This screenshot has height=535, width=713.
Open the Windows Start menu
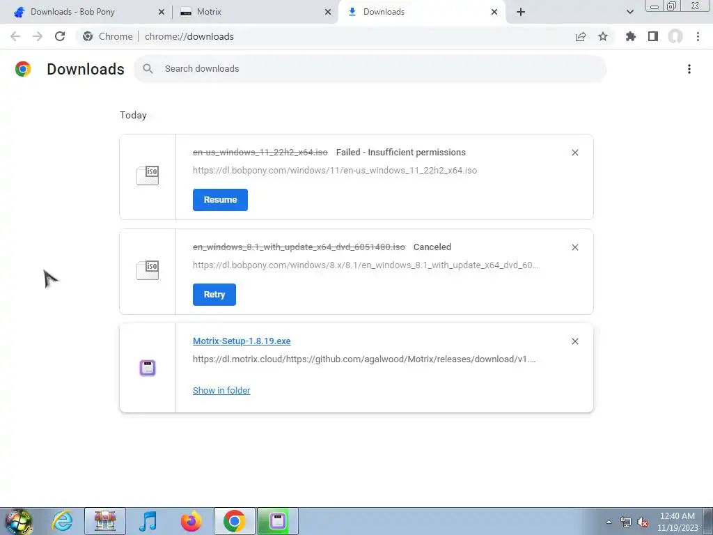(18, 521)
